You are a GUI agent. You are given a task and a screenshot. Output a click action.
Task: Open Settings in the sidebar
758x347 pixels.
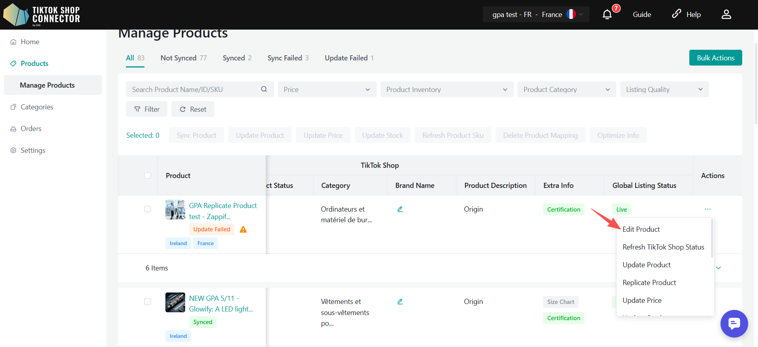pos(33,150)
